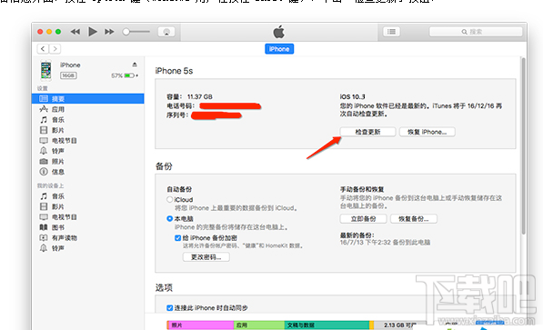Click the iPhone 5s heading
The width and height of the screenshot is (543, 330).
174,71
